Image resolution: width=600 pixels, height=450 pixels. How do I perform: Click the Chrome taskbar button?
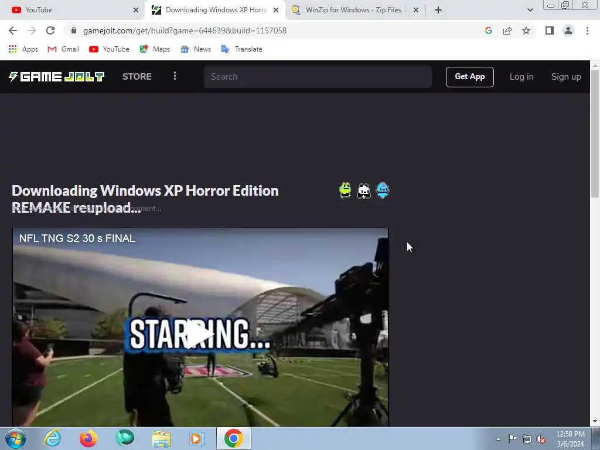coord(234,438)
